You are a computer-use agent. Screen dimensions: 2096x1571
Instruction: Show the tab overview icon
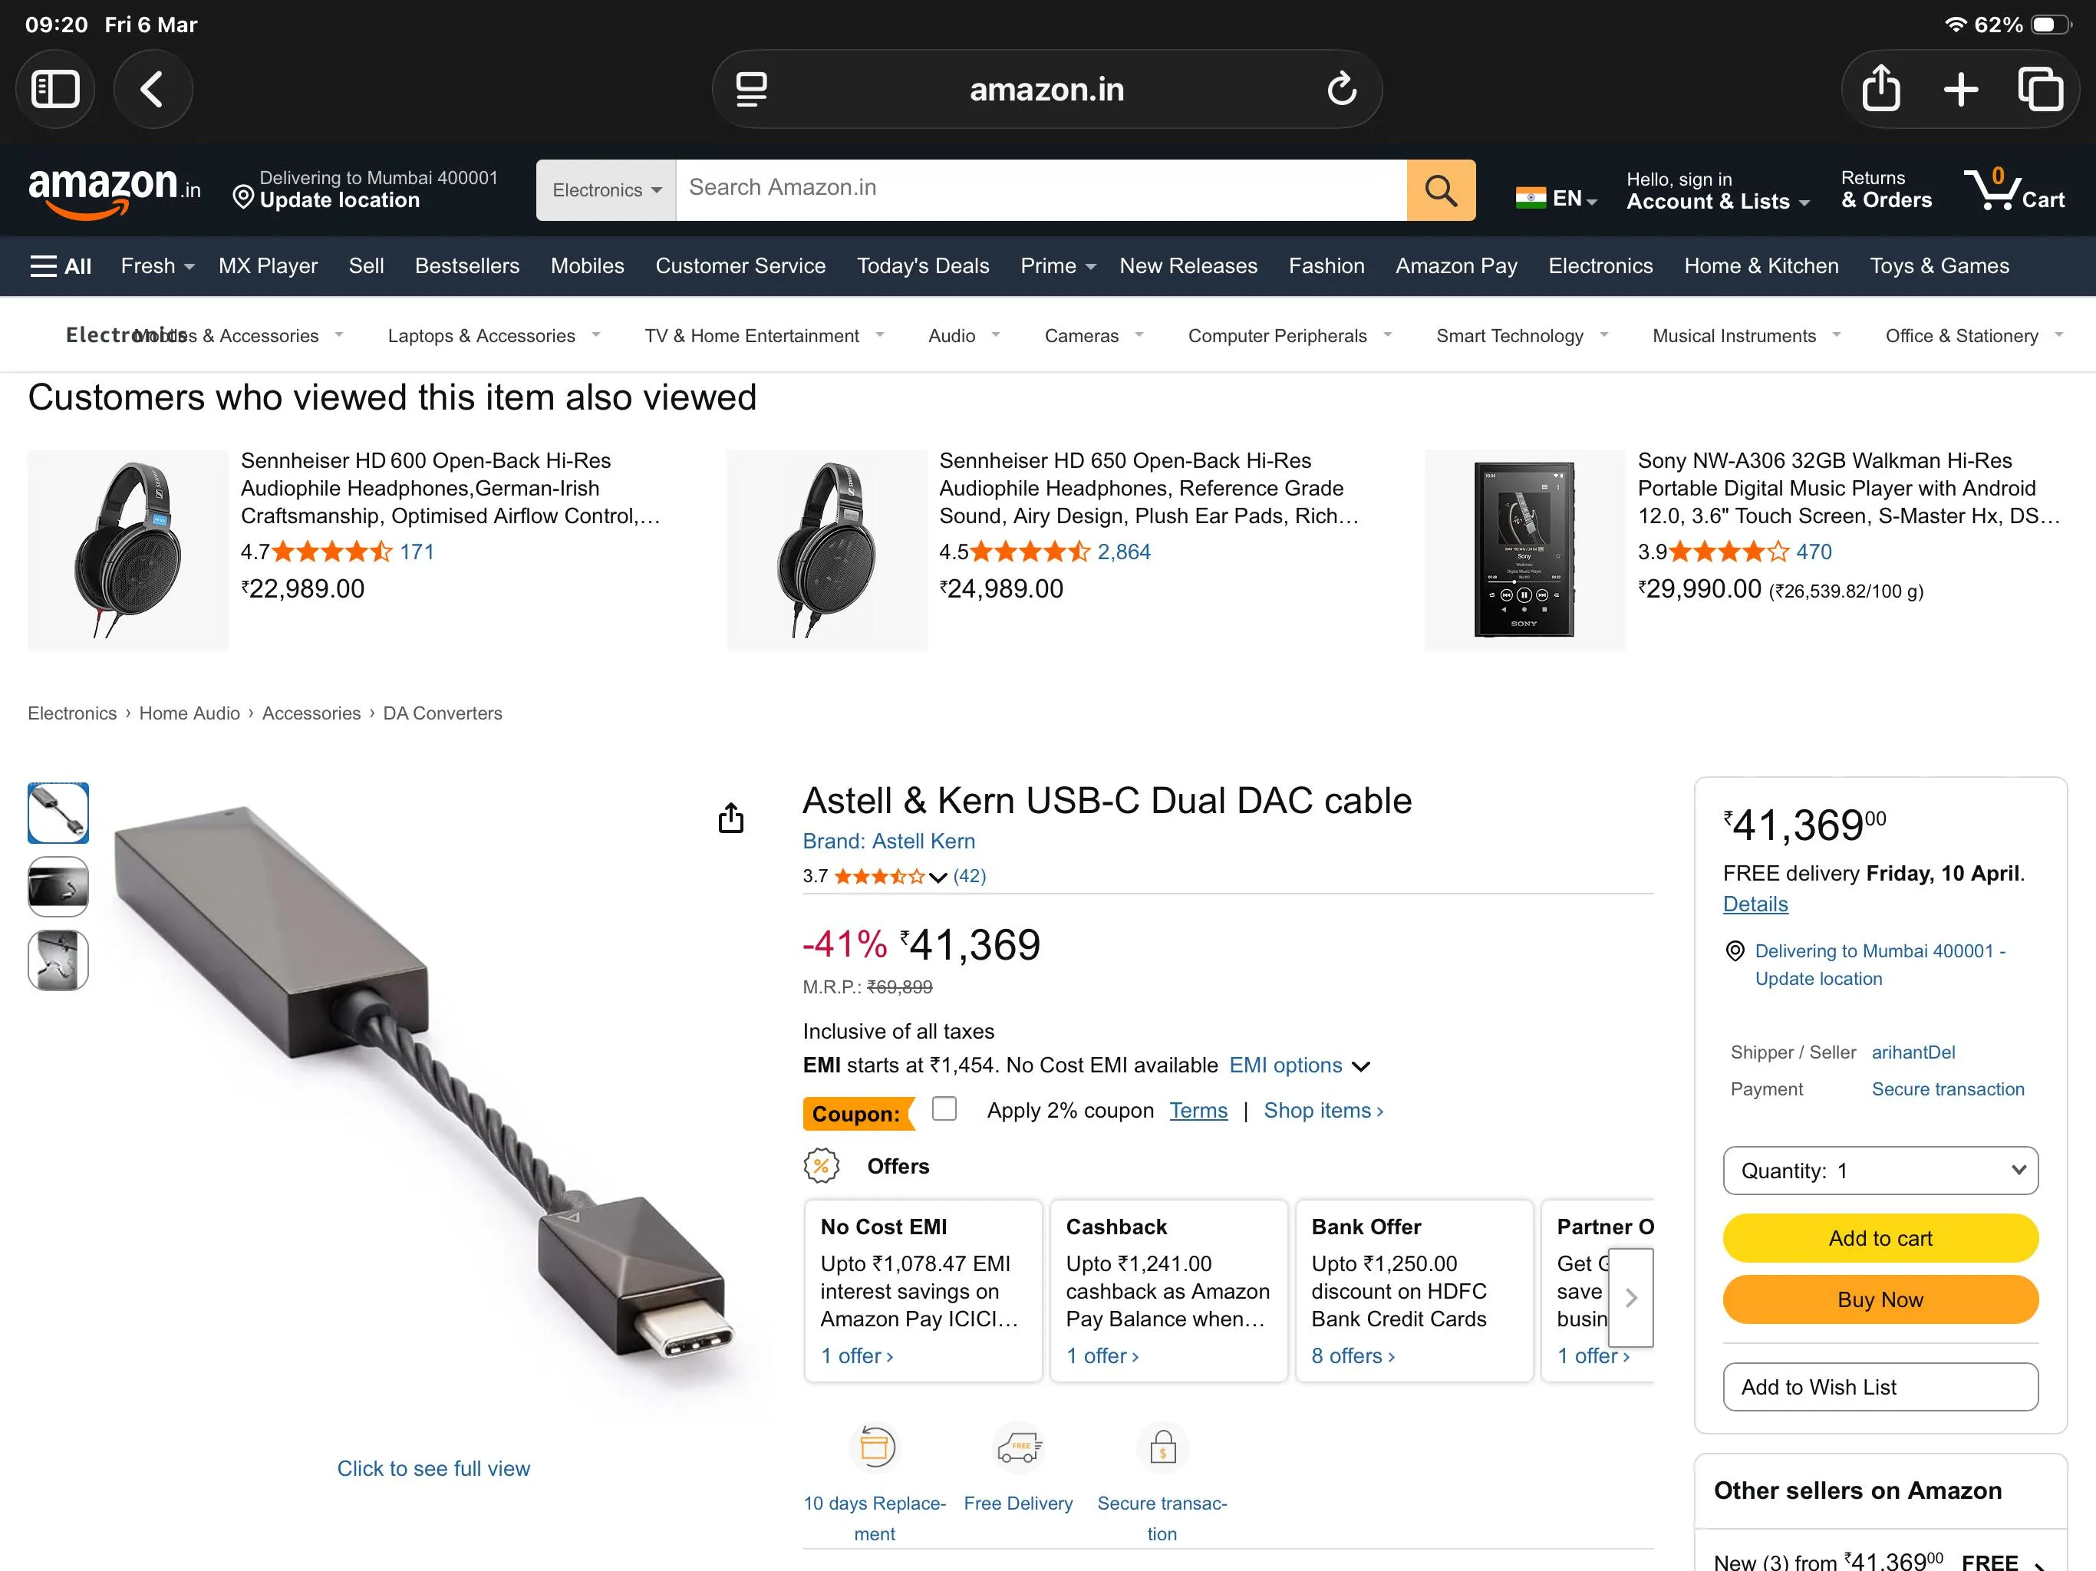pyautogui.click(x=2039, y=89)
